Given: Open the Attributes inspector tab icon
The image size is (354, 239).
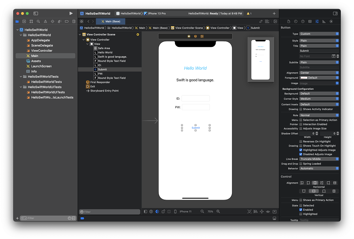Looking at the screenshot, I should coord(317,21).
